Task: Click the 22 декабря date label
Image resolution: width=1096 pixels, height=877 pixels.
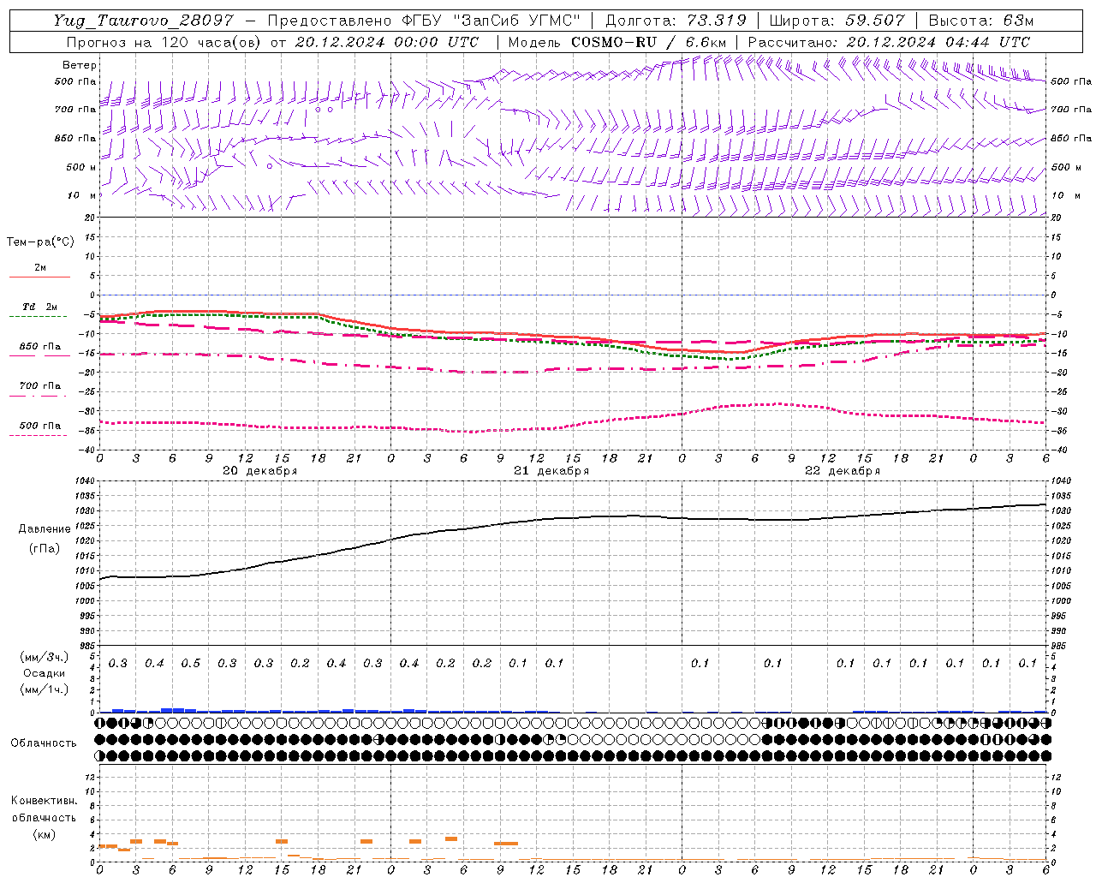Action: [x=843, y=471]
